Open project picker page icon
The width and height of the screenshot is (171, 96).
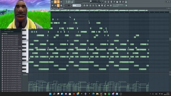99,5
